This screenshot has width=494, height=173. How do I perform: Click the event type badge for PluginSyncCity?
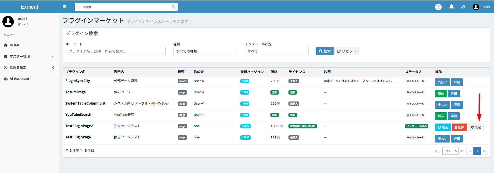[183, 81]
